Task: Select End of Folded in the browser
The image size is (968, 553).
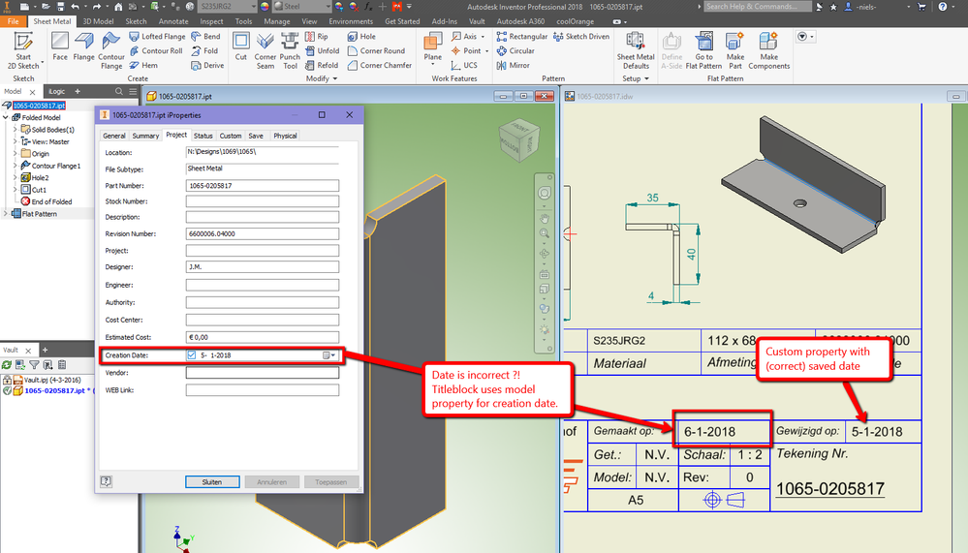Action: point(52,201)
